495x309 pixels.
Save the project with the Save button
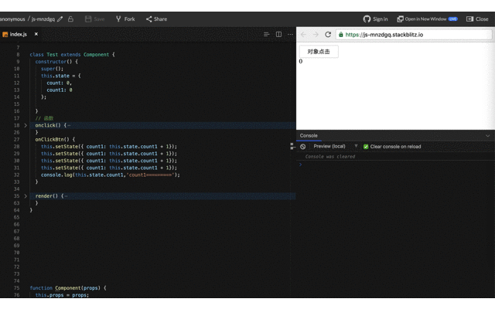pos(94,19)
